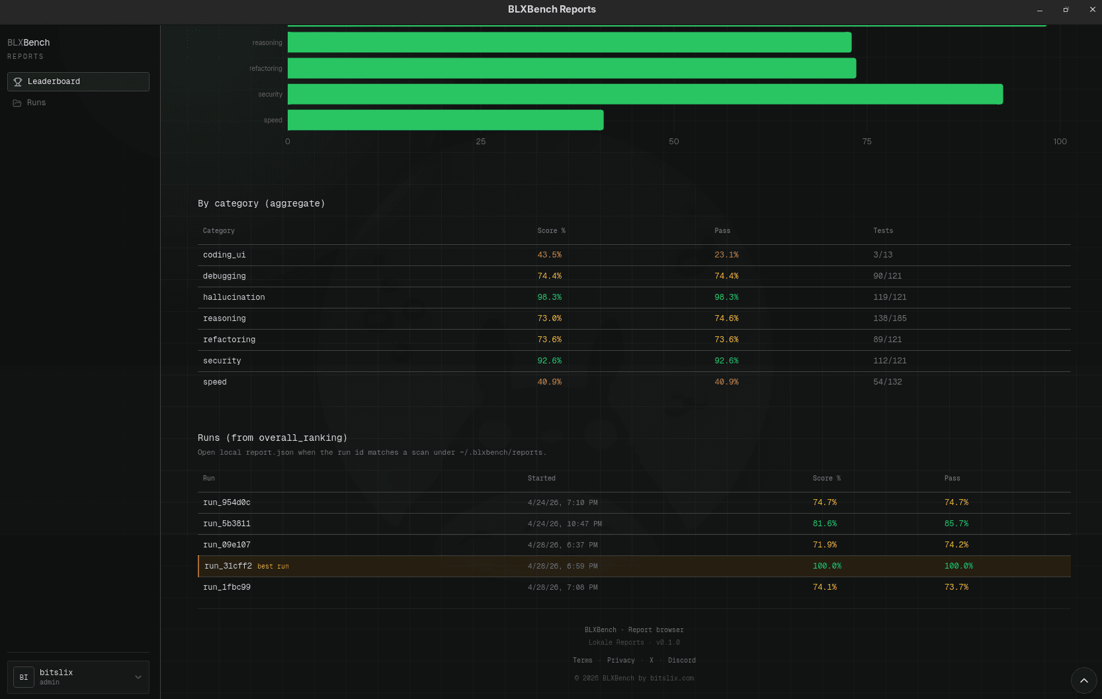The height and width of the screenshot is (699, 1102).
Task: Click the BI avatar badge
Action: click(24, 677)
